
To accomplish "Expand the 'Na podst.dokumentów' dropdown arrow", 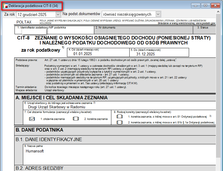I will pyautogui.click(x=158, y=14).
